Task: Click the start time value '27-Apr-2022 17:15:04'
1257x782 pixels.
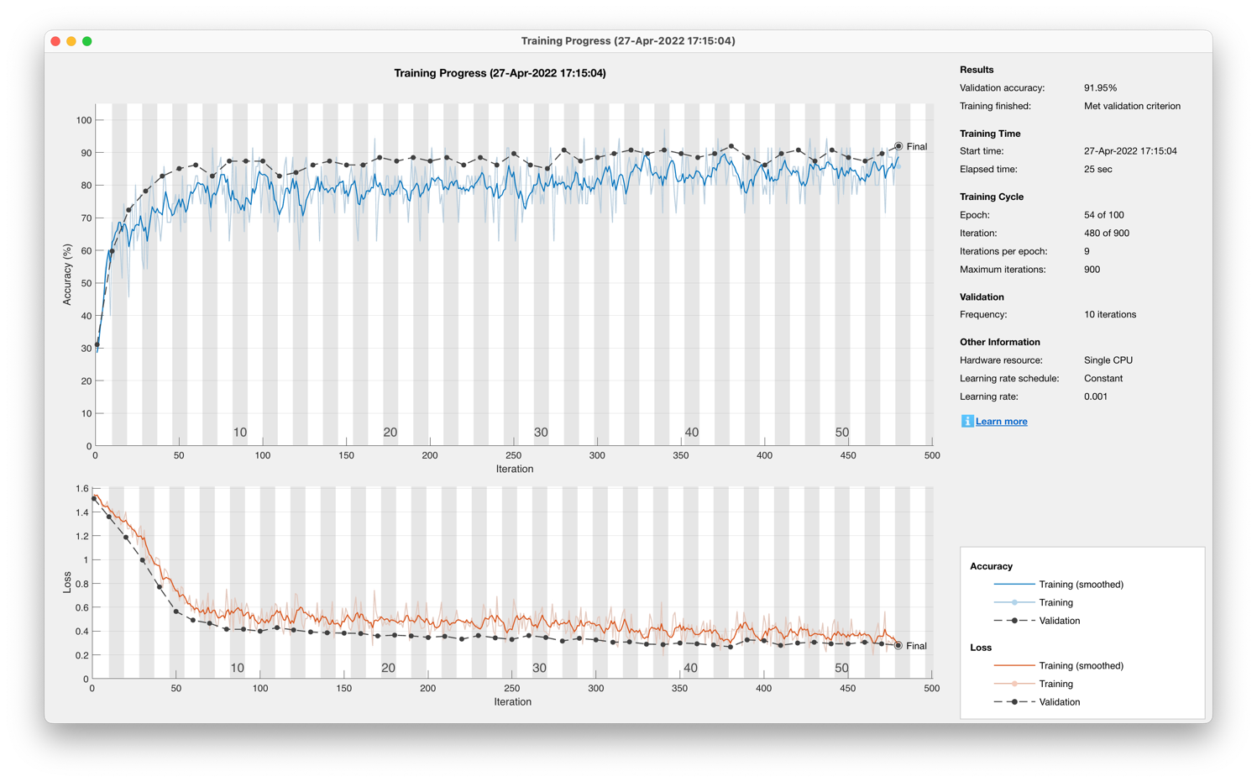Action: point(1130,151)
